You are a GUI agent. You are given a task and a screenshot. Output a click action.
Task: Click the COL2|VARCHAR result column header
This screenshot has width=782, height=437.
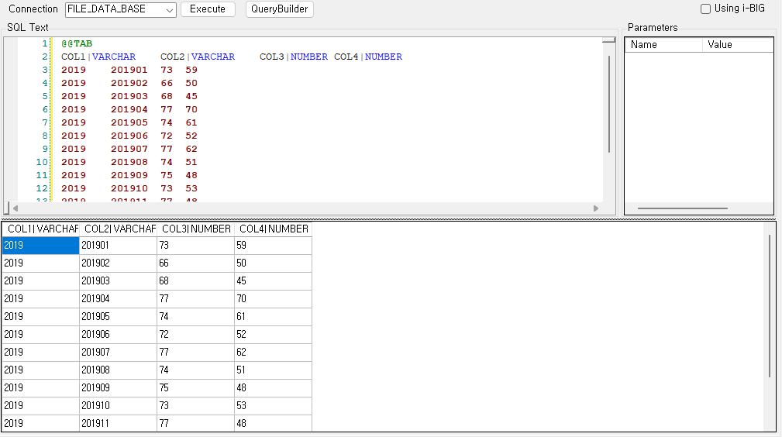click(x=118, y=229)
